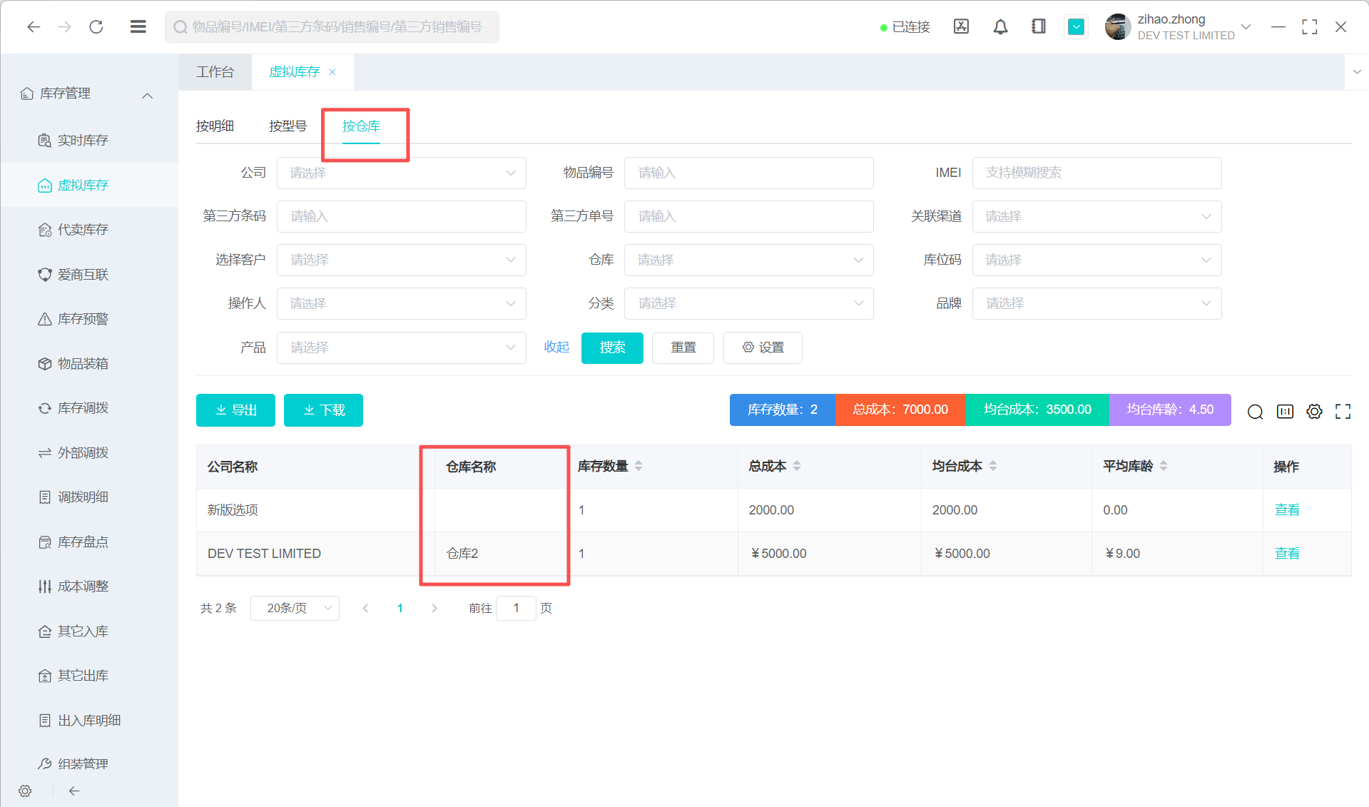Click the refresh page icon
1369x807 pixels.
96,27
